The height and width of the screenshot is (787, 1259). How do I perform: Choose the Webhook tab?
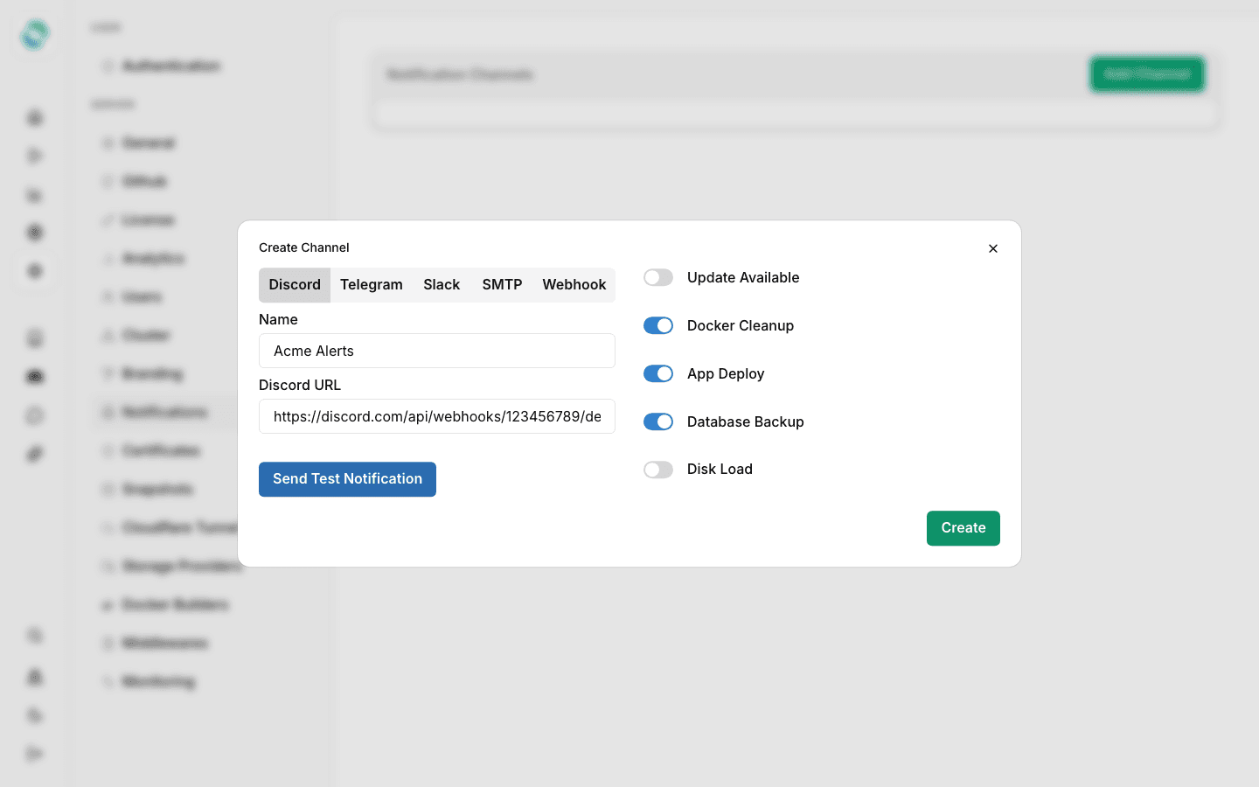(574, 285)
